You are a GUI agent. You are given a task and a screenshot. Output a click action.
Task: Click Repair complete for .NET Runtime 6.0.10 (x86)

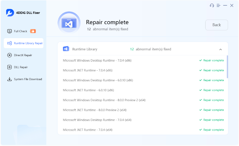(211, 90)
